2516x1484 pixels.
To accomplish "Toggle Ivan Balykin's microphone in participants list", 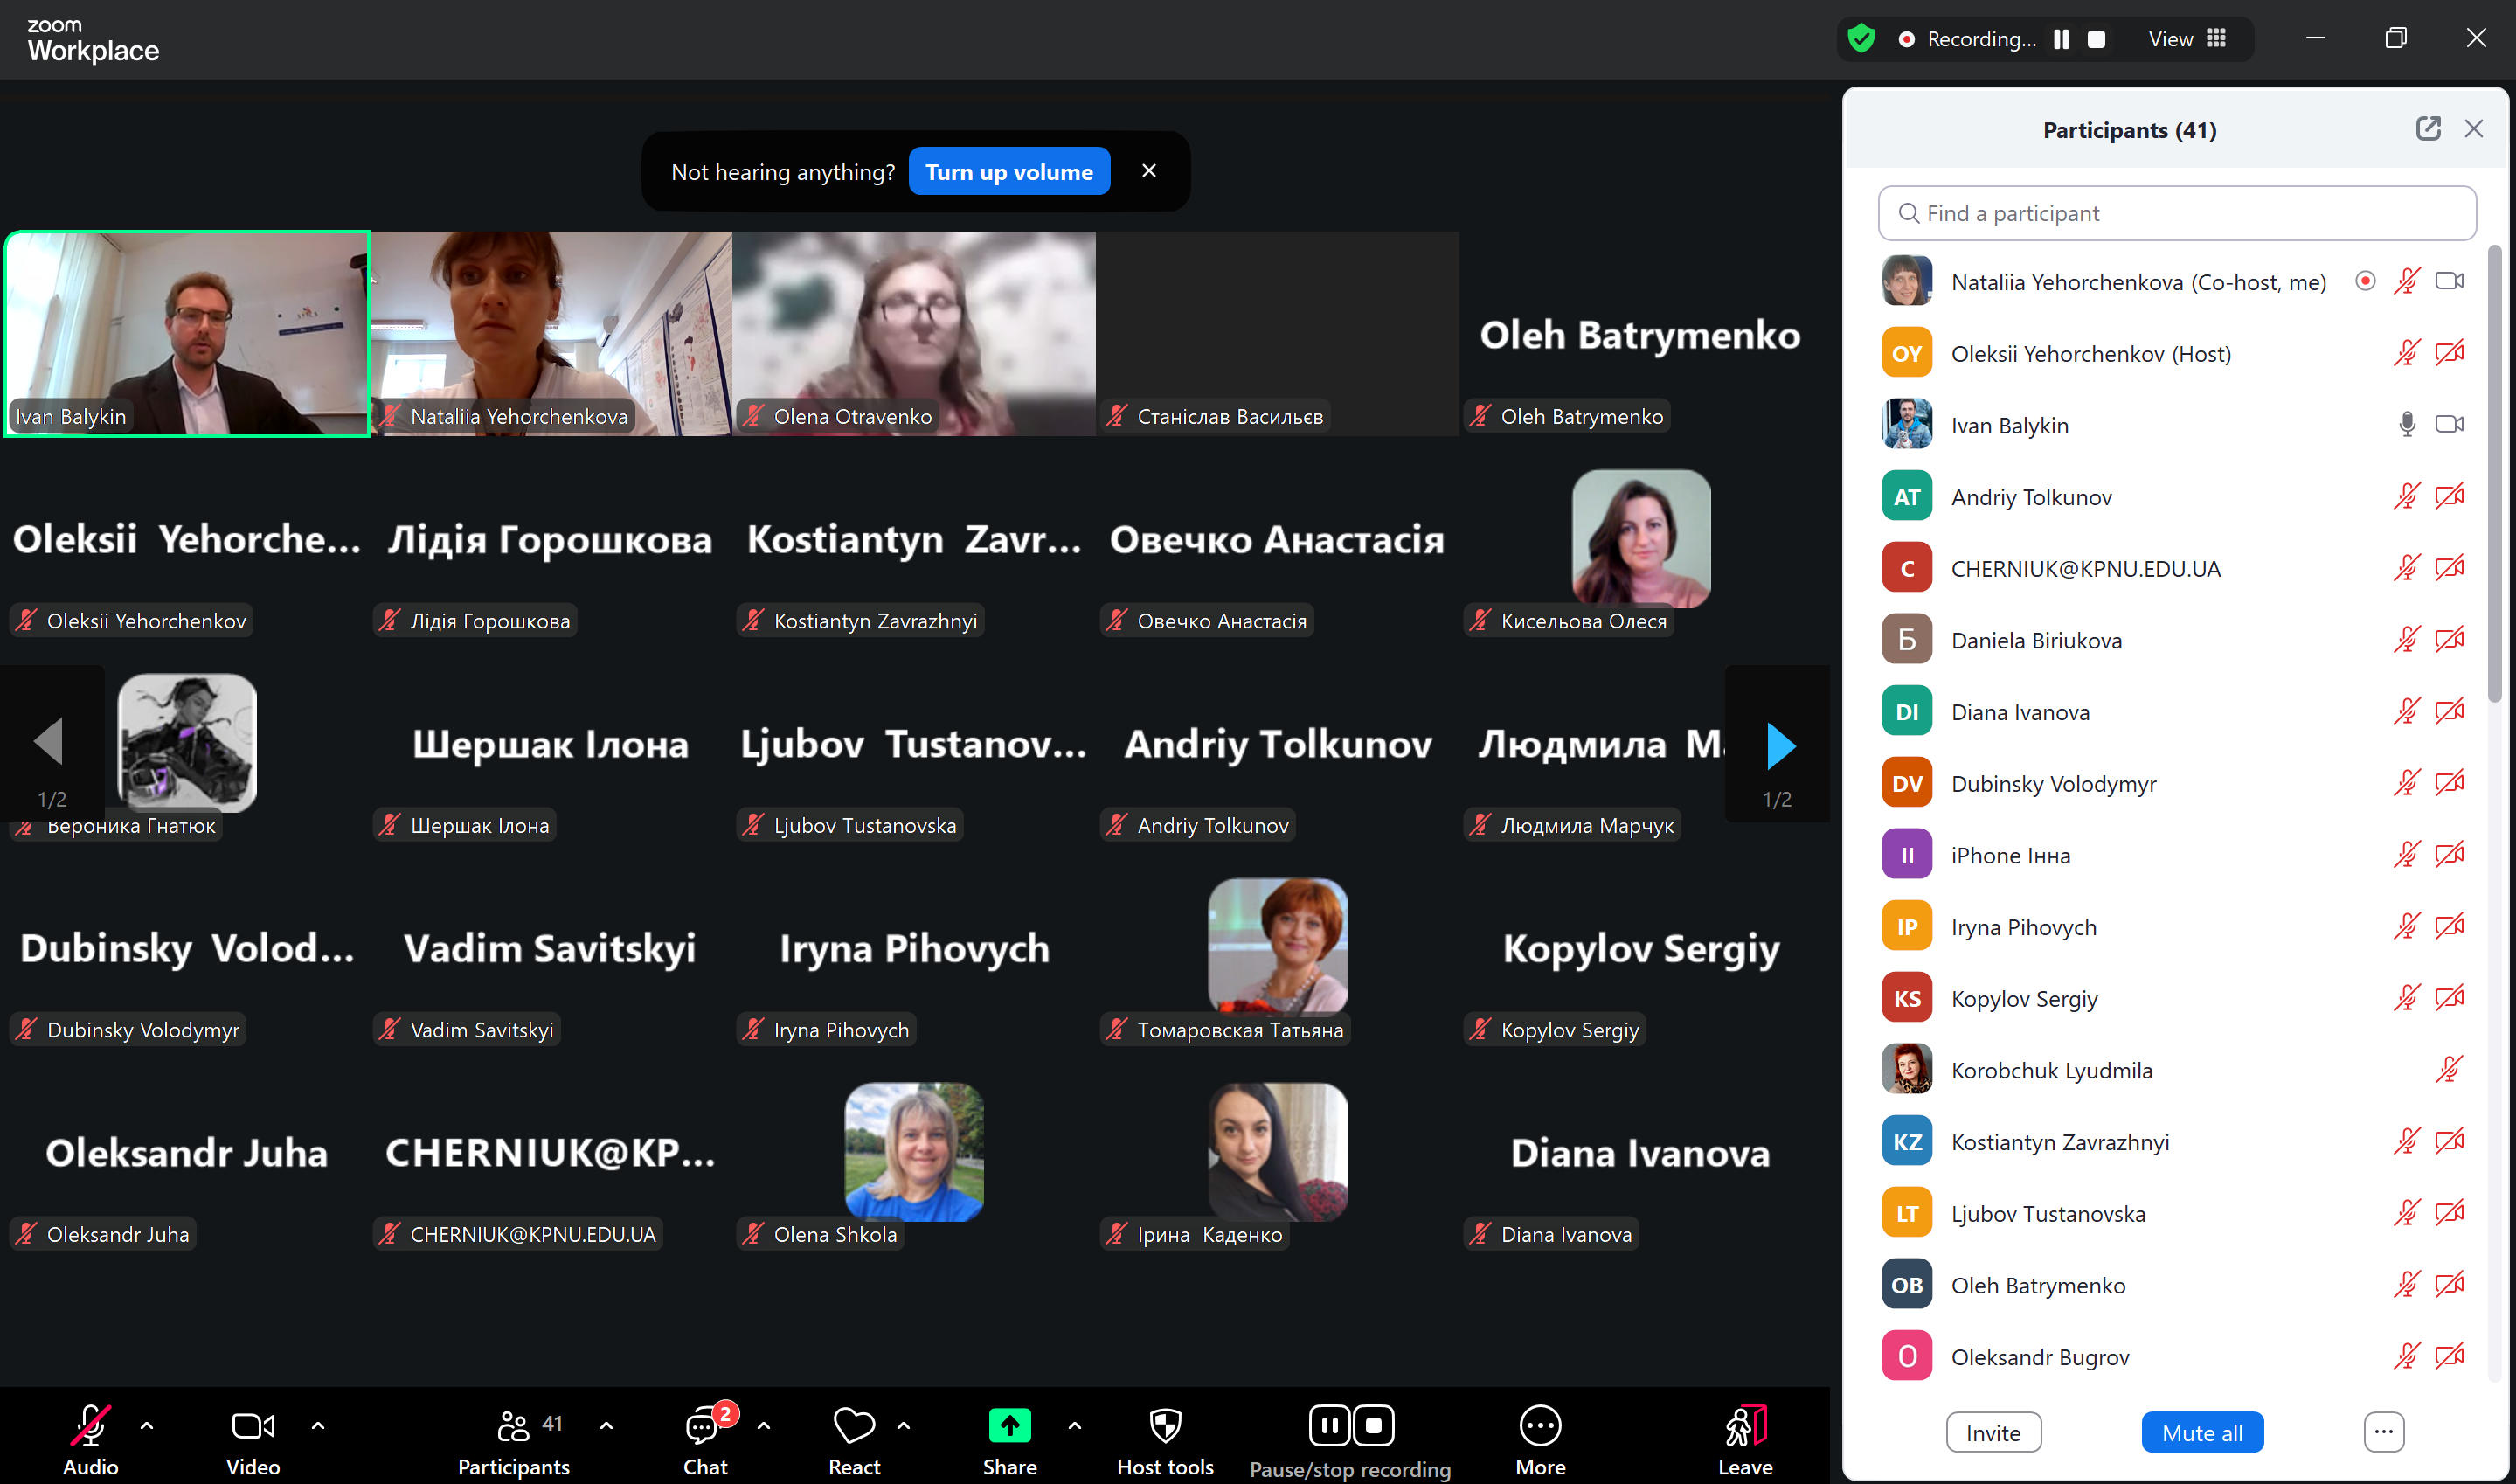I will coord(2406,425).
